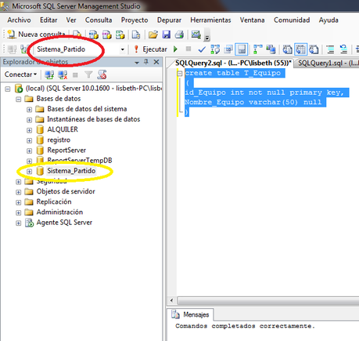Screen dimensions: 359x341
Task: Close the Object Explorer panel
Action: 156,62
